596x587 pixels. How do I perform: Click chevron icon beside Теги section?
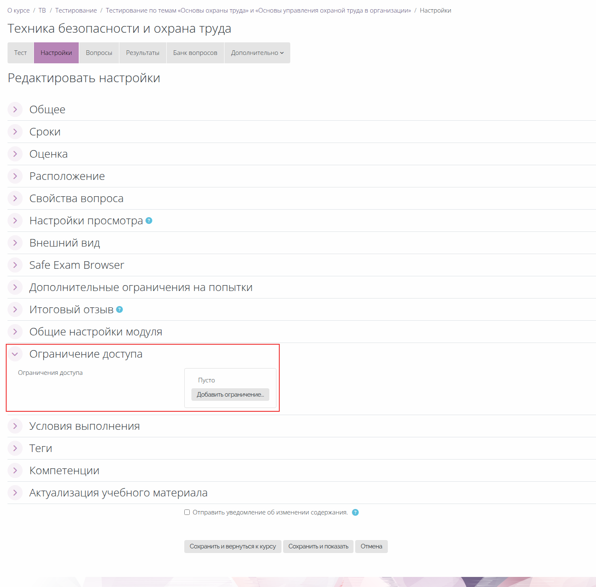(15, 448)
